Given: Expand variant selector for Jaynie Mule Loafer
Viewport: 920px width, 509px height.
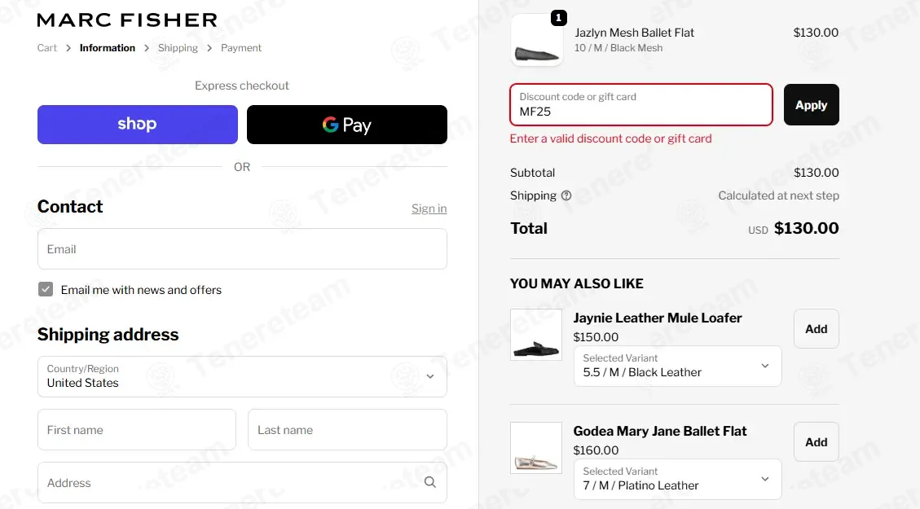Looking at the screenshot, I should click(678, 366).
